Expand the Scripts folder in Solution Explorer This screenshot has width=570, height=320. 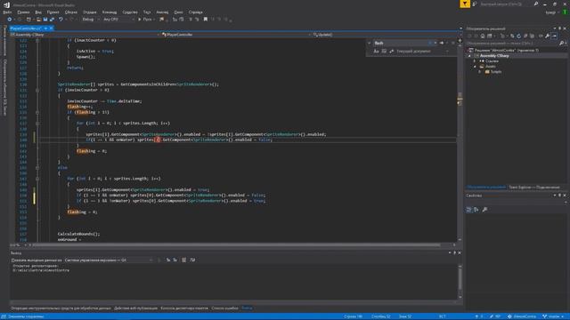point(480,72)
